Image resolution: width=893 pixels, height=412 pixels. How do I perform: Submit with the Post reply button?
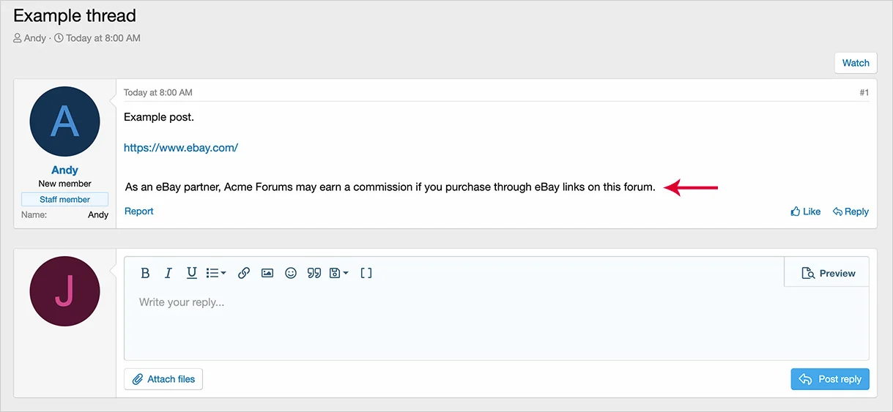click(x=830, y=379)
